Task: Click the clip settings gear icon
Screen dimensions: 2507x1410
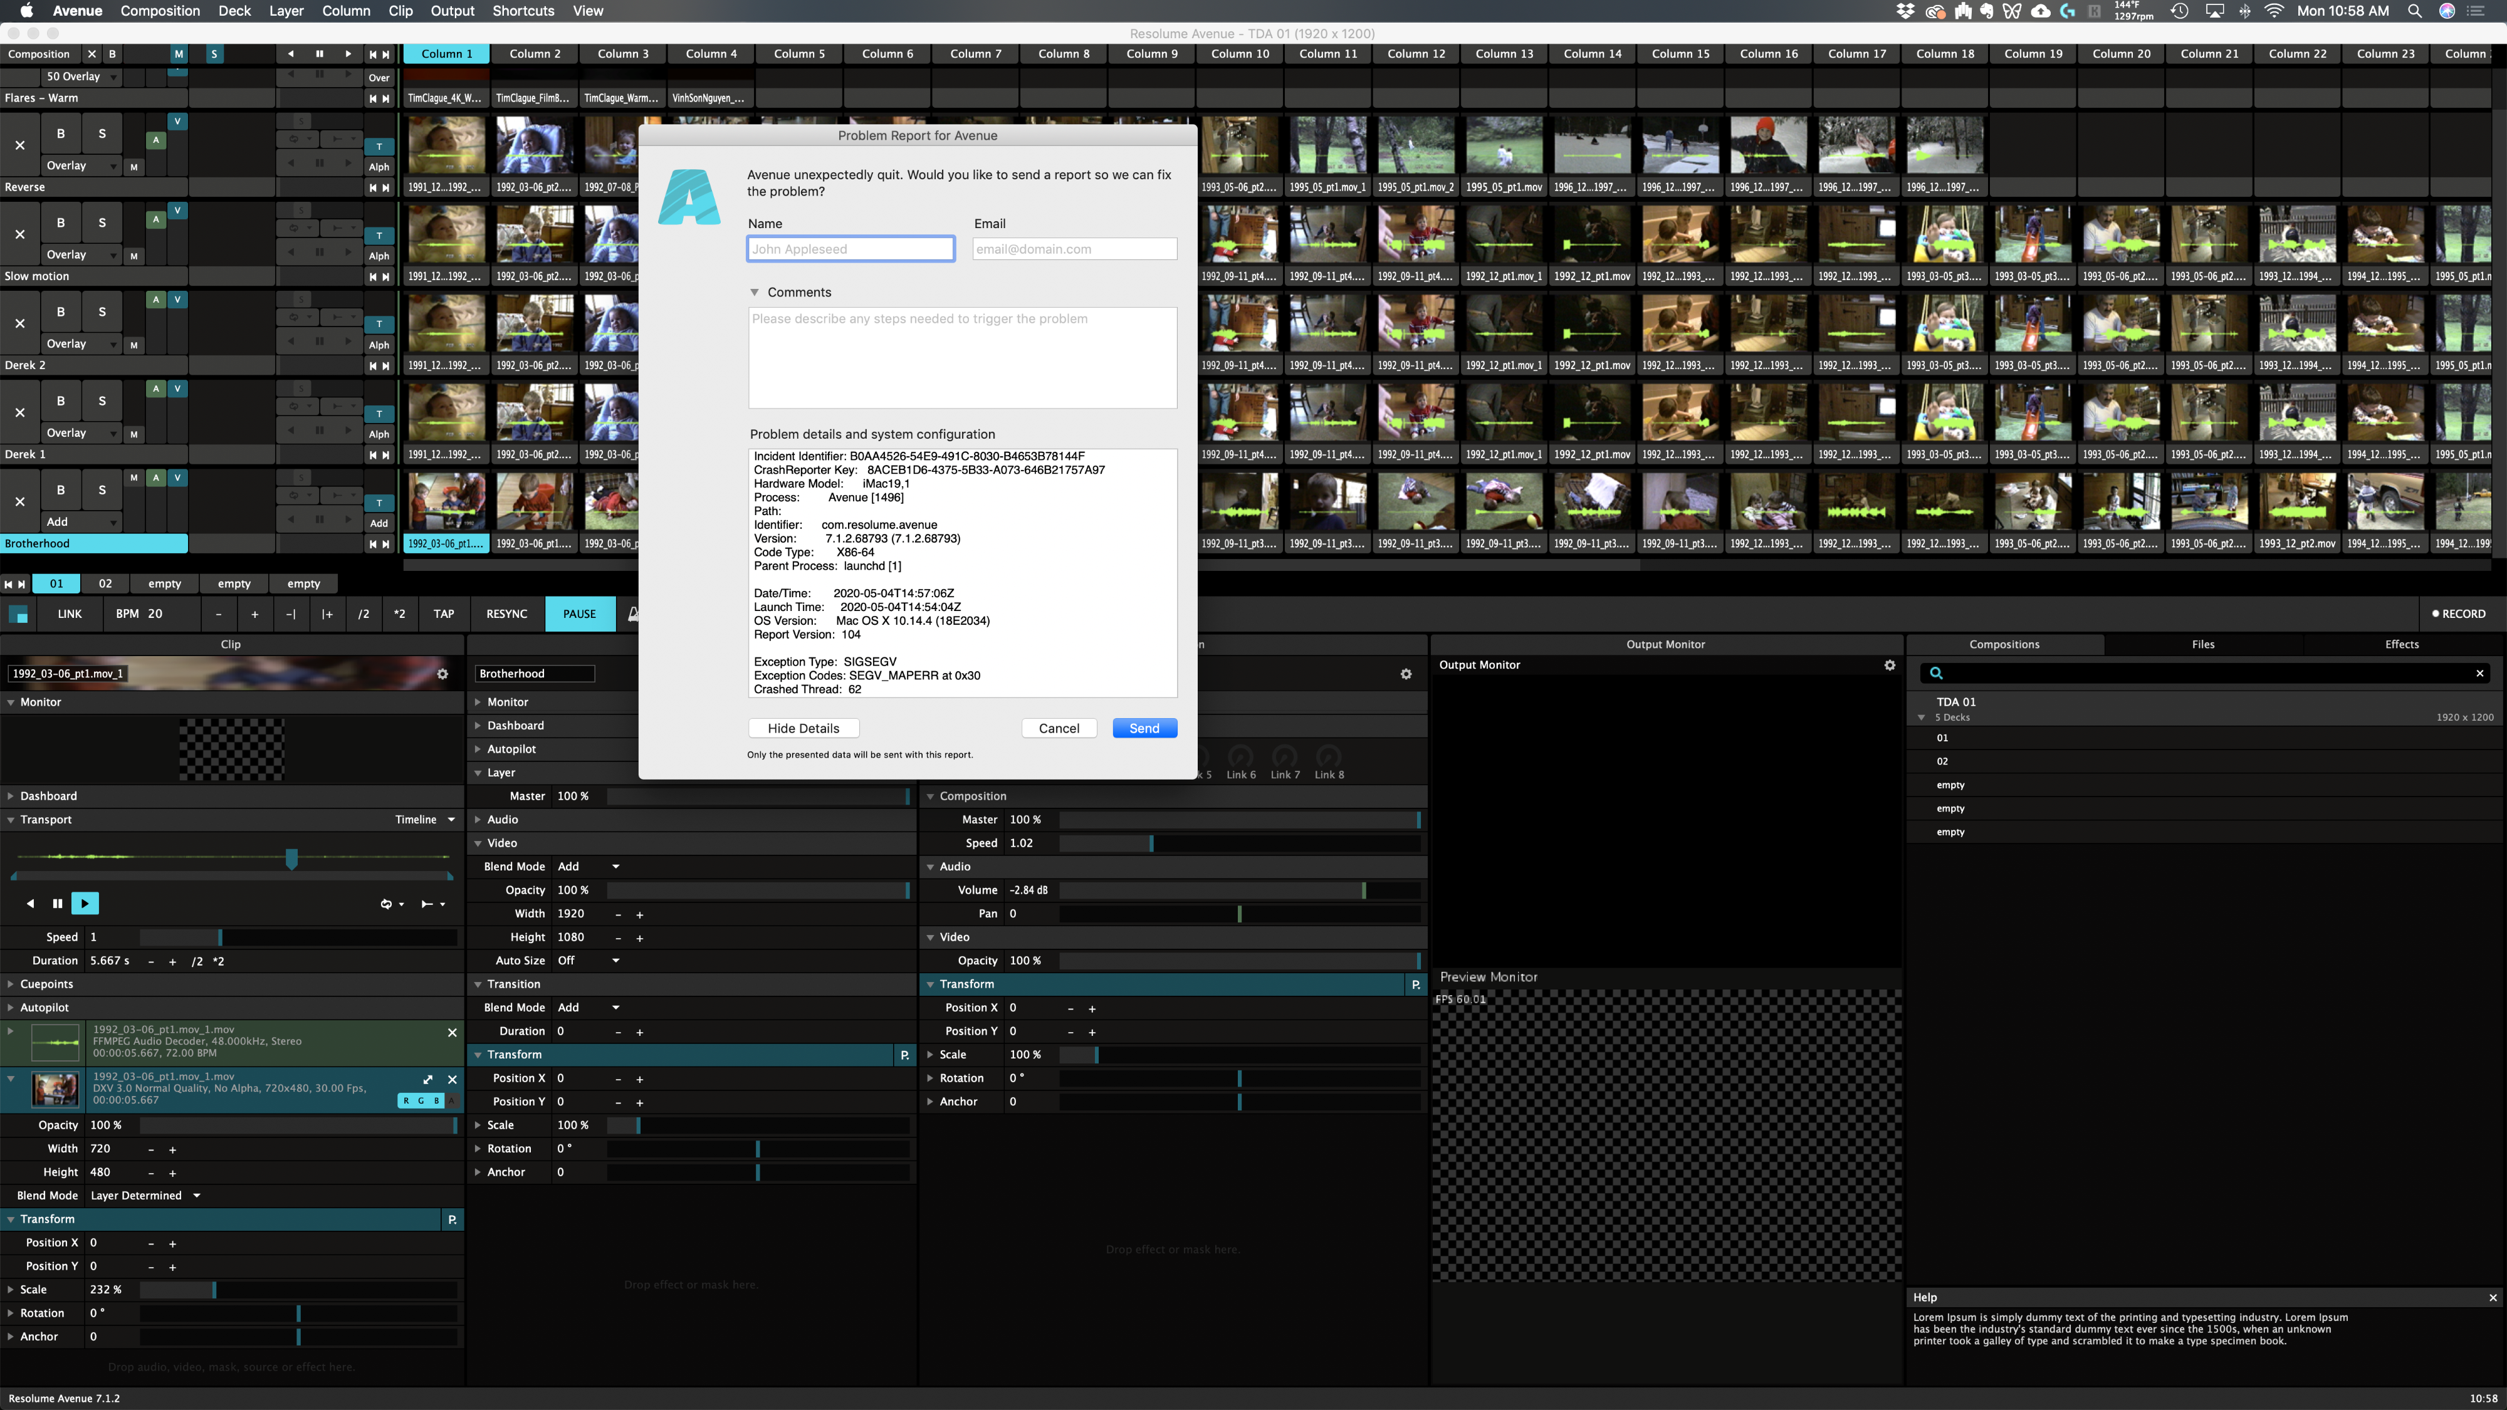Action: point(443,674)
